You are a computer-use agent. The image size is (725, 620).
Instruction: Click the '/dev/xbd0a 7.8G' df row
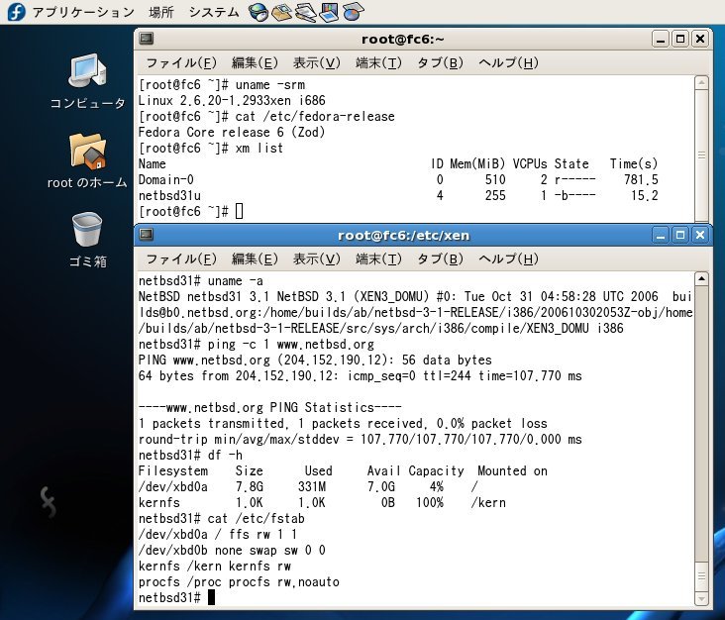(308, 486)
